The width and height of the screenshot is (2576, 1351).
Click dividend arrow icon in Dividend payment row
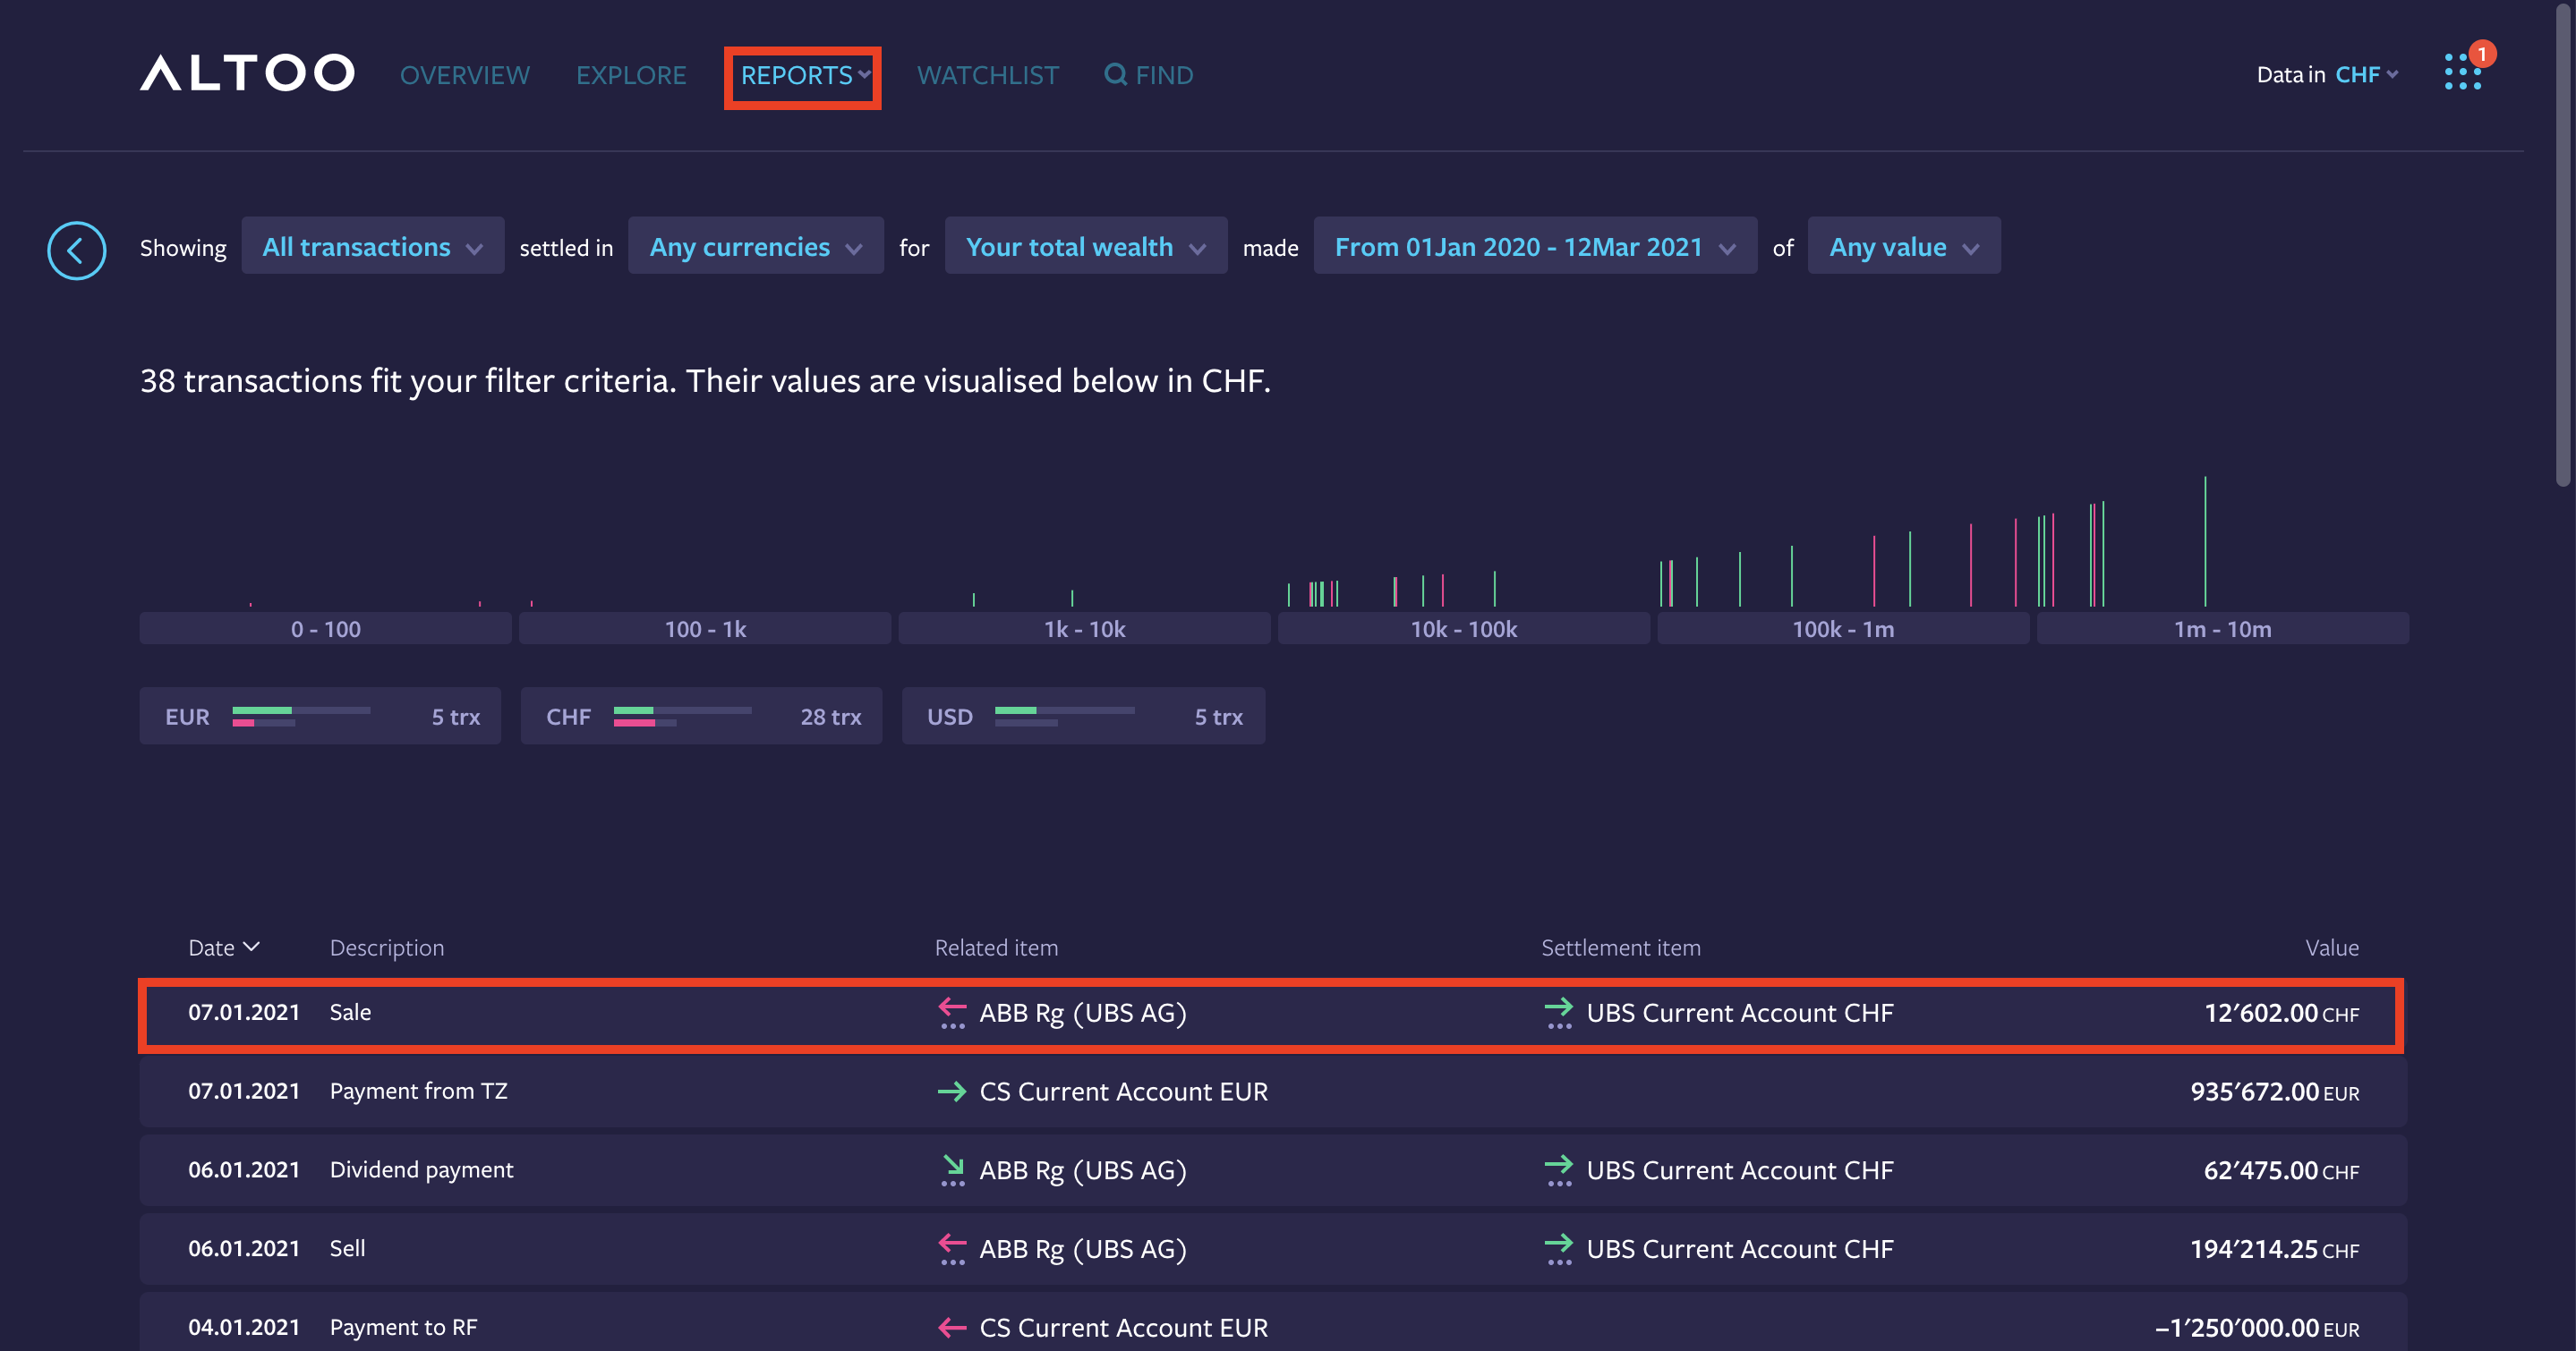pos(953,1170)
